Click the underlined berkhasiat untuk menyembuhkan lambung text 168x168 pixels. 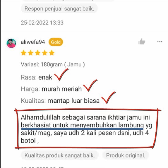pyautogui.click(x=82, y=125)
